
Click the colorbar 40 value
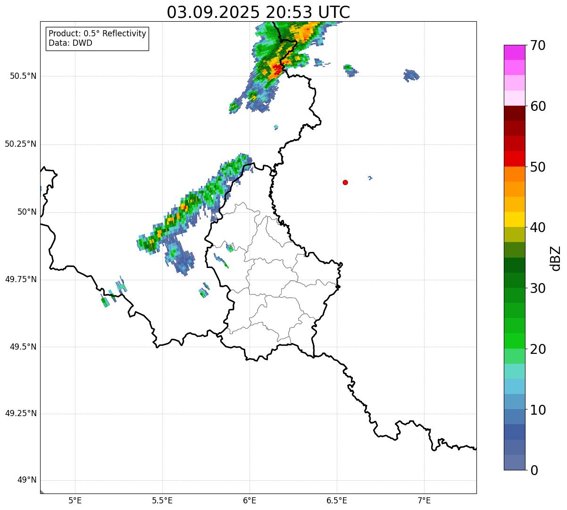tap(538, 227)
